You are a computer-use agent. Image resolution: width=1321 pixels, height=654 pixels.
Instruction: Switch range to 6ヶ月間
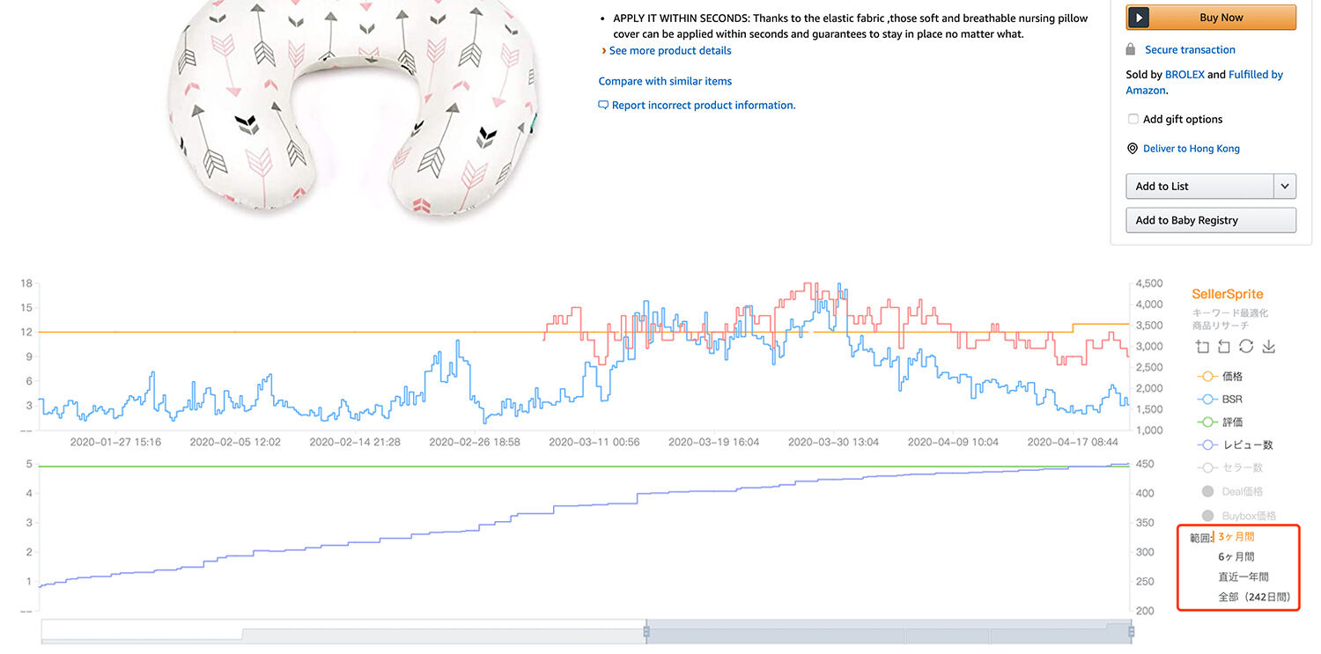[x=1236, y=556]
